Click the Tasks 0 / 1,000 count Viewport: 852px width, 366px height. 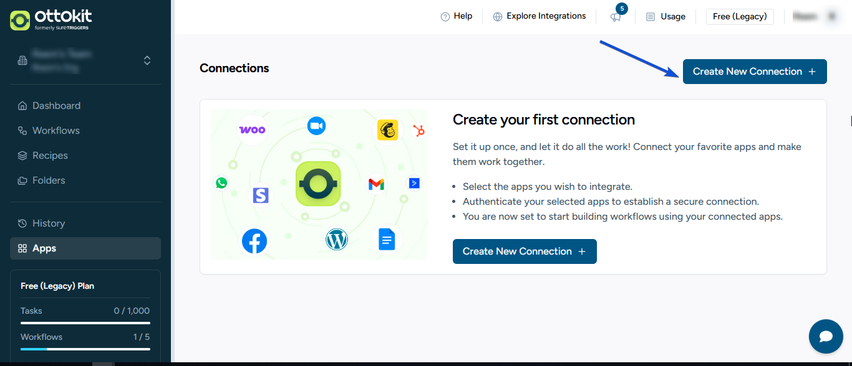pyautogui.click(x=132, y=311)
